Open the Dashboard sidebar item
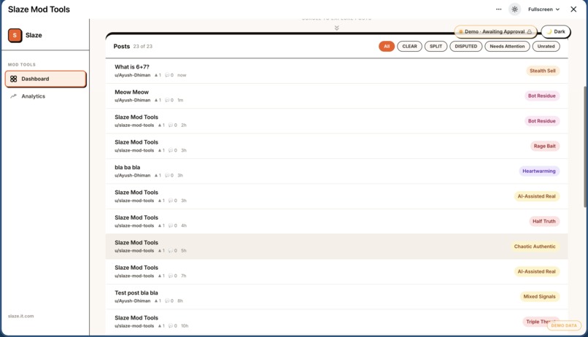 click(x=46, y=79)
